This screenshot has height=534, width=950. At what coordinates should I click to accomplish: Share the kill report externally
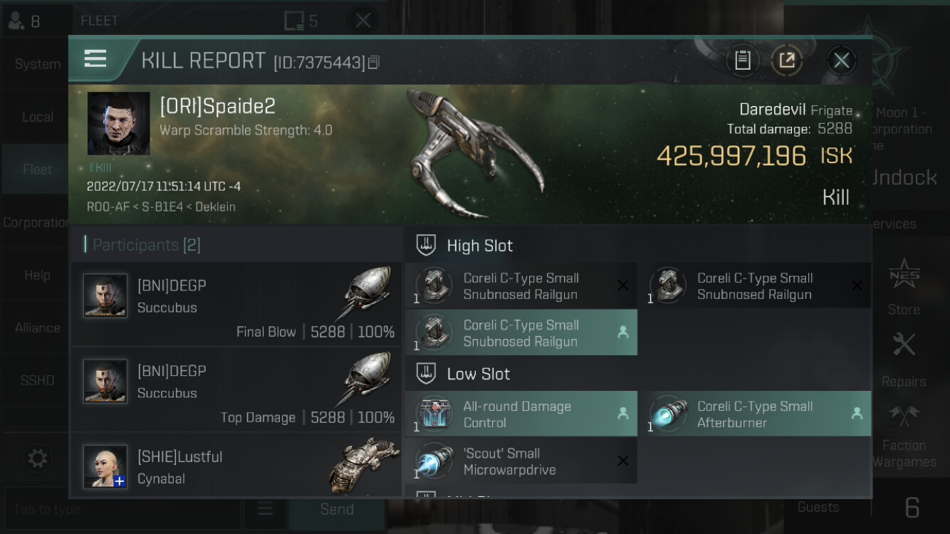[787, 61]
